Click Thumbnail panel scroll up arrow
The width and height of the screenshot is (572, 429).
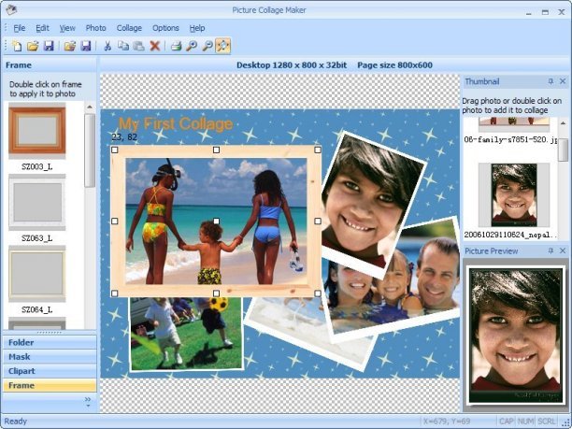click(x=564, y=123)
